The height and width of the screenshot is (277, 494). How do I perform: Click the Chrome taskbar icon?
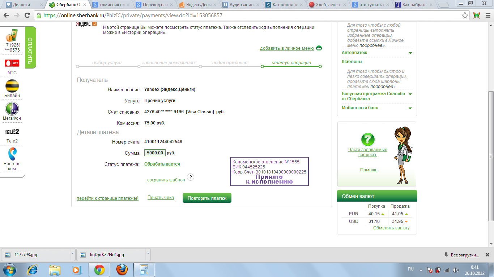pos(99,270)
